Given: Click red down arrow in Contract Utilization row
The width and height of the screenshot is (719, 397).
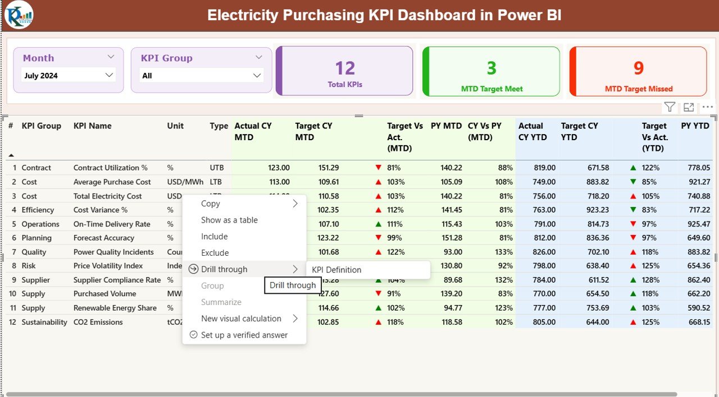Looking at the screenshot, I should click(378, 168).
